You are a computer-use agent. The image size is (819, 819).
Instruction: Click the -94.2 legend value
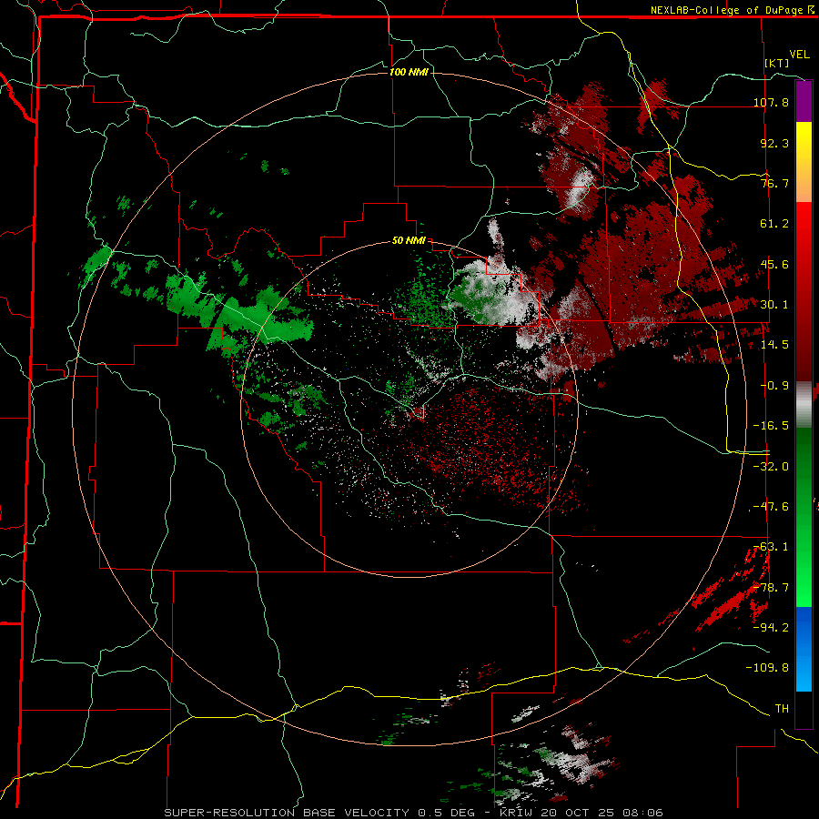click(771, 628)
